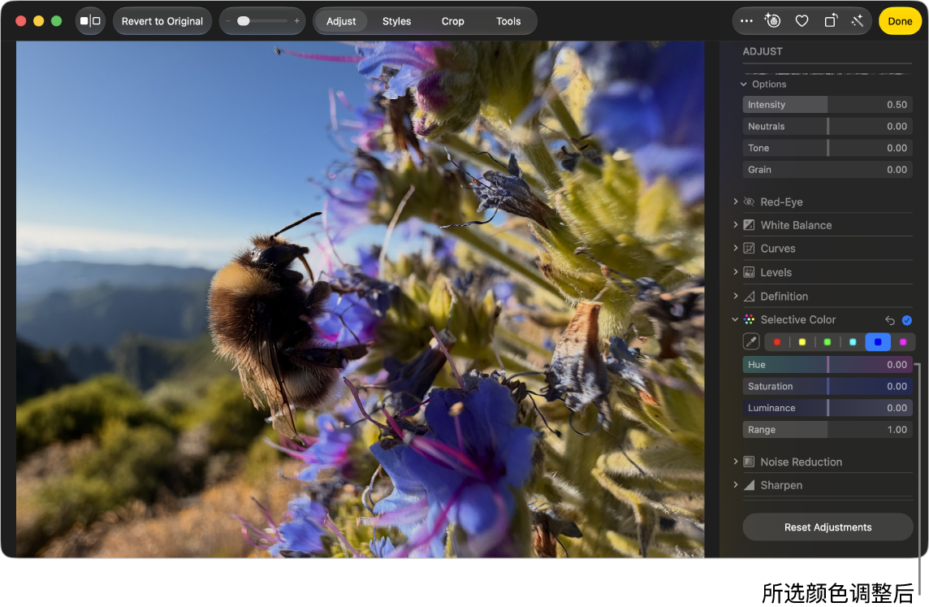The image size is (929, 607).
Task: Open the Tools tab
Action: (x=508, y=21)
